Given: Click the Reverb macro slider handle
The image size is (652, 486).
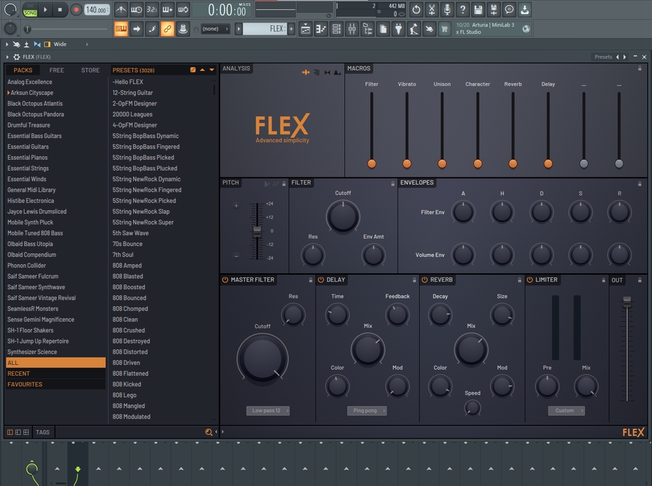Looking at the screenshot, I should tap(513, 164).
